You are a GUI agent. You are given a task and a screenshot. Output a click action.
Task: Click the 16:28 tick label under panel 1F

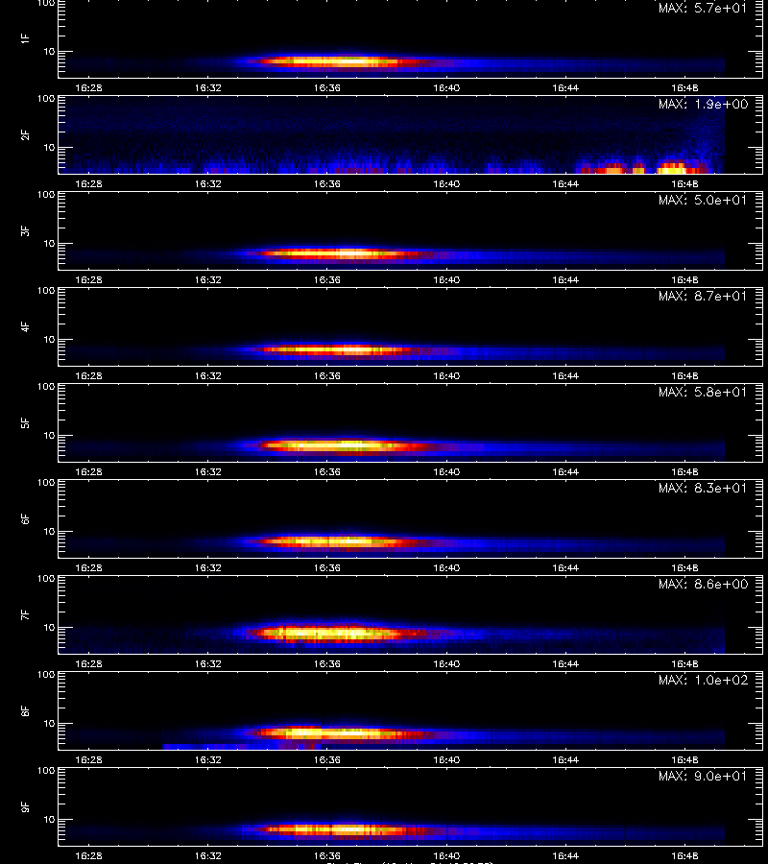tap(88, 87)
